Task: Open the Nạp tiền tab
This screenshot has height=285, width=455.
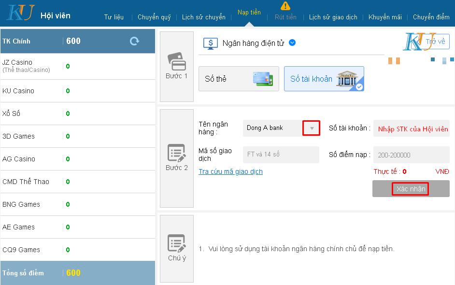Action: [x=249, y=13]
